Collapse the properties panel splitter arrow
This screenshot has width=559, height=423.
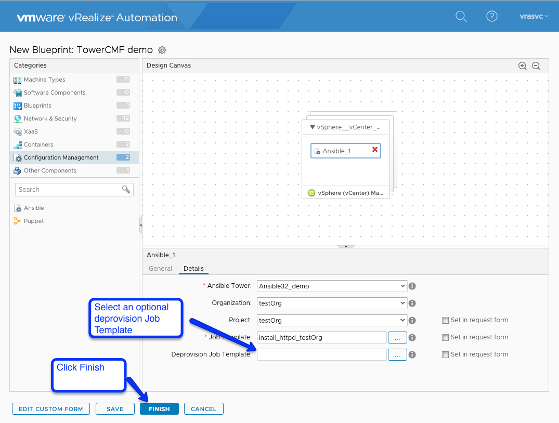click(346, 246)
